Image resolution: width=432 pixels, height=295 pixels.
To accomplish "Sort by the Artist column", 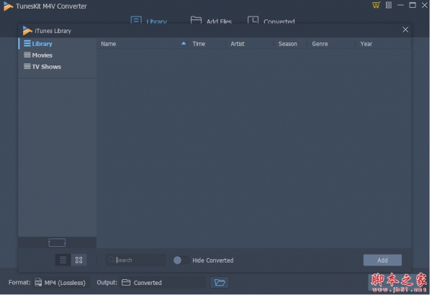I will (x=238, y=44).
